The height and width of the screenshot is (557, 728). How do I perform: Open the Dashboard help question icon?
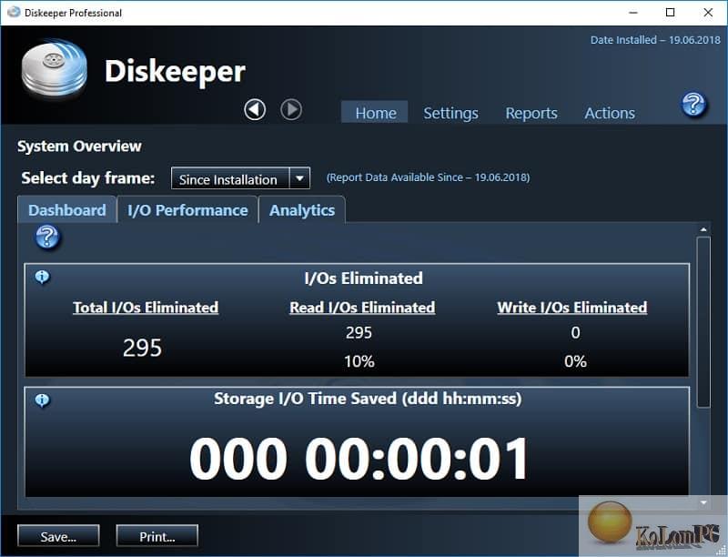[47, 238]
